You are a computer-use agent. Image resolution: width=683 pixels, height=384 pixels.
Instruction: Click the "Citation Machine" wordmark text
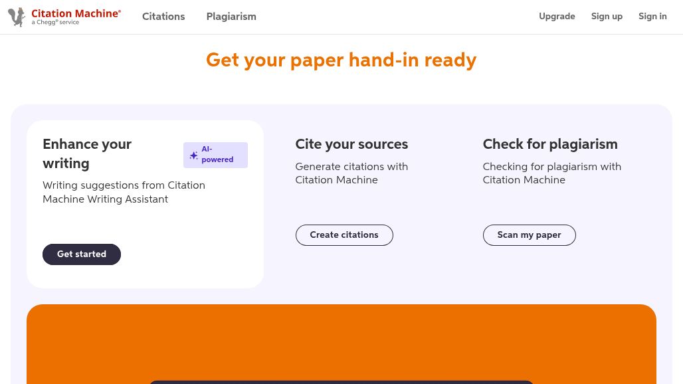76,13
